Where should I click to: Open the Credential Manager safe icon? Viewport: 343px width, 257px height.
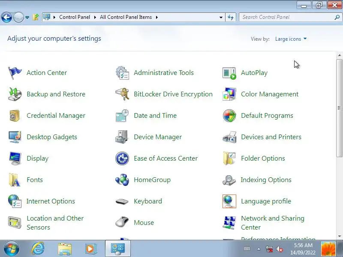[15, 116]
